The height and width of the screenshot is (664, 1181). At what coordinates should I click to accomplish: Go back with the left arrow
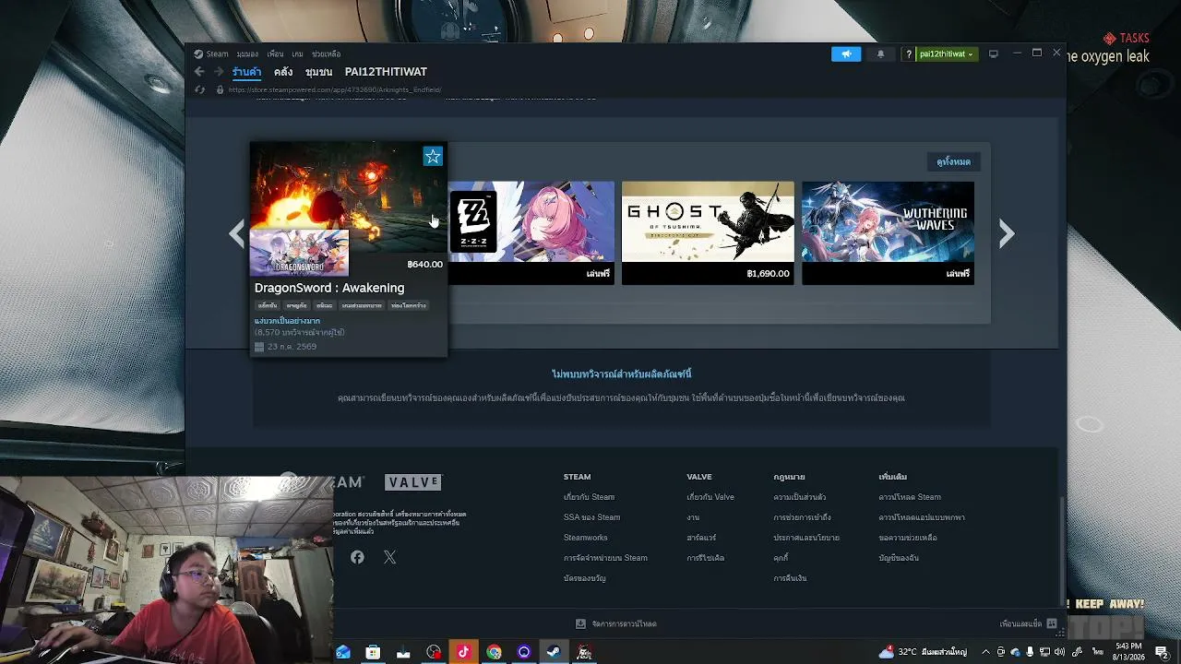click(x=199, y=72)
